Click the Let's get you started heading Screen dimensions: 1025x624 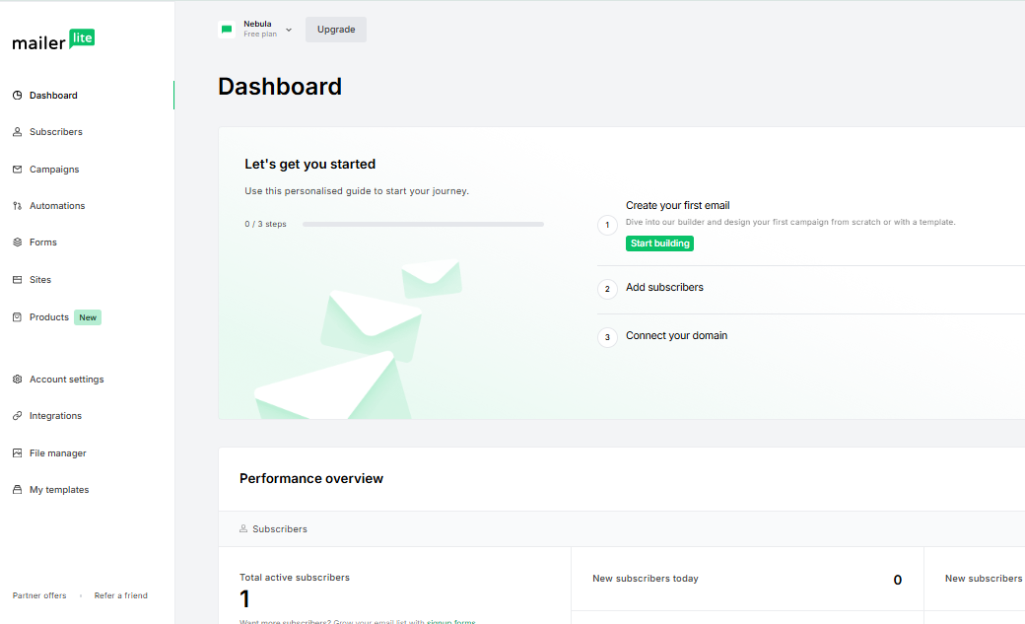[309, 165]
